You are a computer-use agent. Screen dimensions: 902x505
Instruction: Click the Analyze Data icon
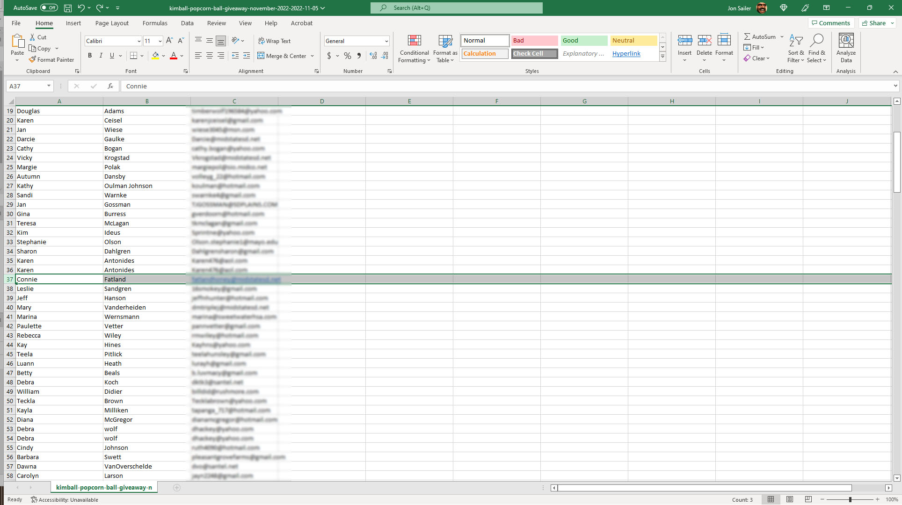pyautogui.click(x=846, y=41)
